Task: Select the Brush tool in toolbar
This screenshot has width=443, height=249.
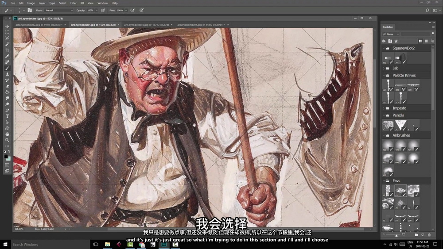Action: [7, 68]
